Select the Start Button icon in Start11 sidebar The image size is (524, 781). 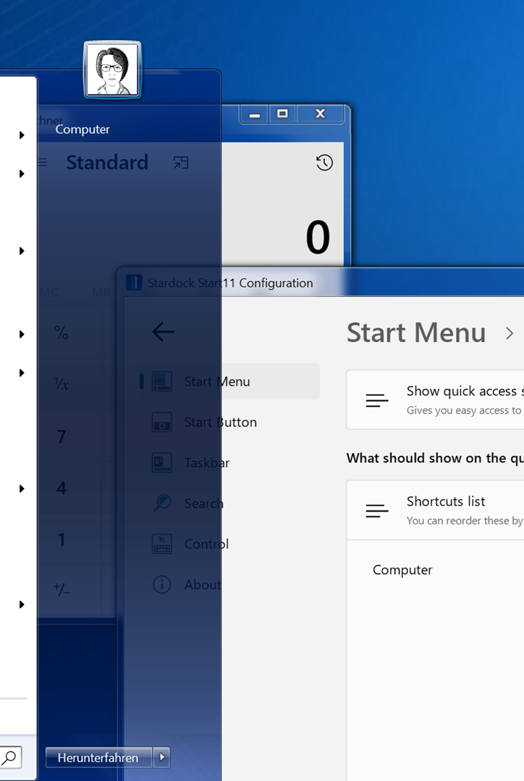click(x=162, y=422)
